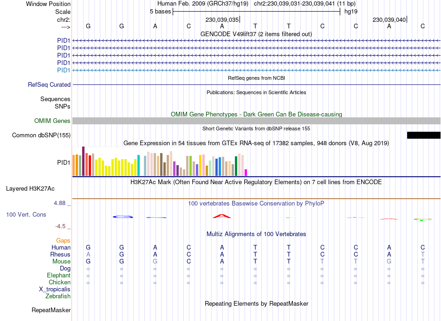Viewport: 441px width, 321px height.
Task: Click faded A in Rhesus row
Action: (x=88, y=254)
